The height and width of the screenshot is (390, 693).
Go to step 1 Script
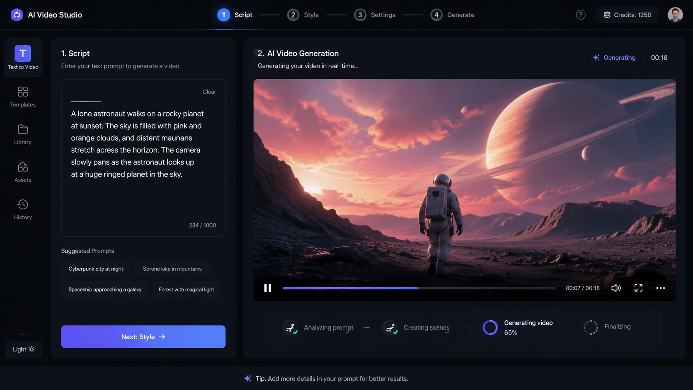[235, 15]
